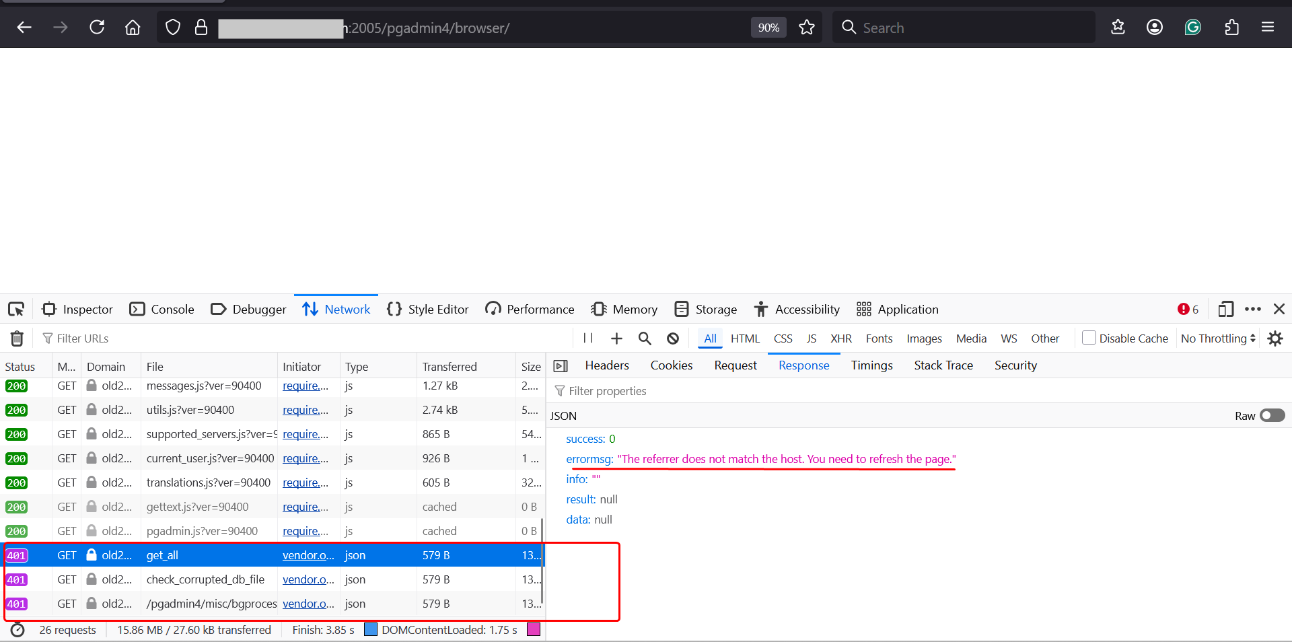Open the network search magnifier
Viewport: 1292px width, 642px height.
[645, 338]
